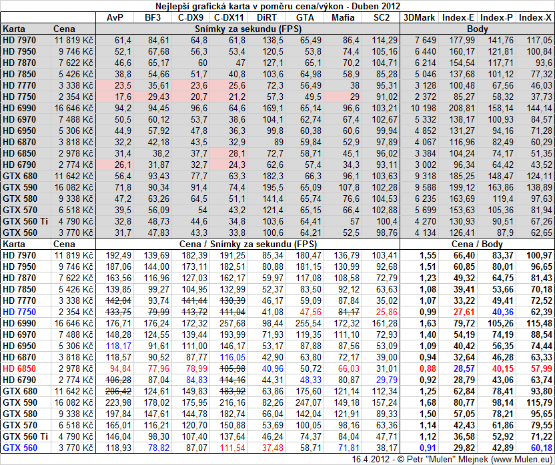Click the 3DMark score 10 198
Image resolution: width=555 pixels, height=465 pixels.
[424, 108]
